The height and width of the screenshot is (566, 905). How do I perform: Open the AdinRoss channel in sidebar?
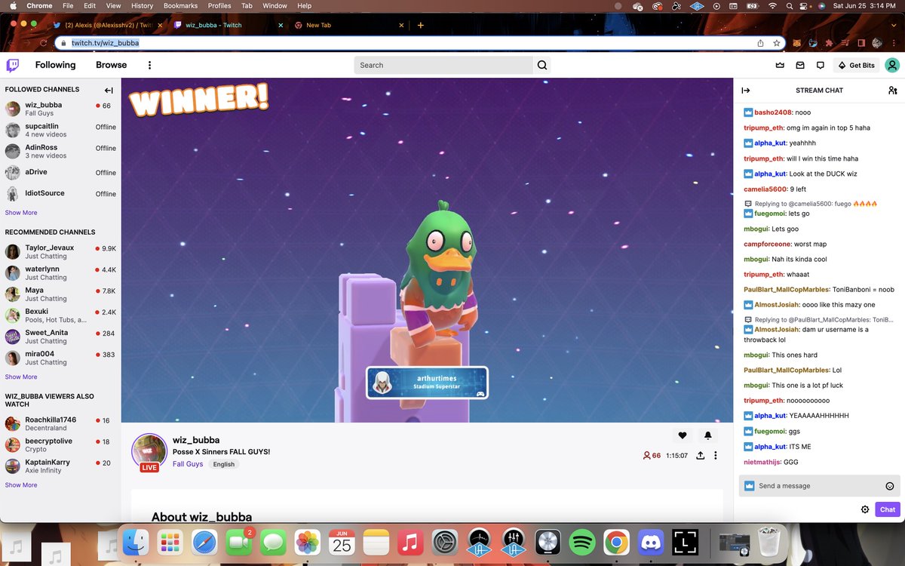(60, 151)
